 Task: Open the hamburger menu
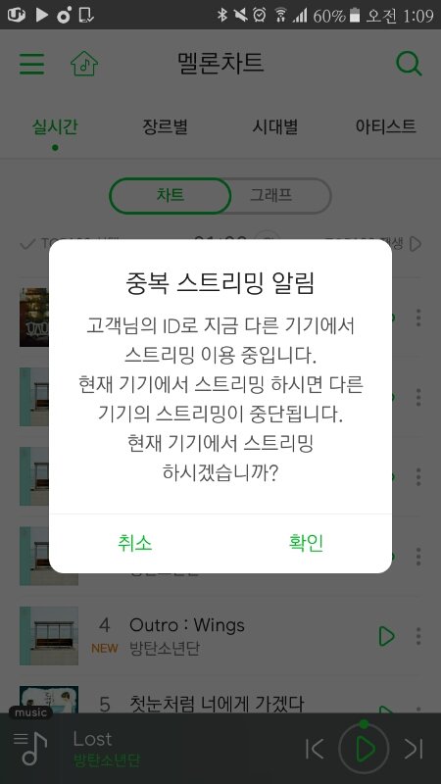(x=32, y=64)
